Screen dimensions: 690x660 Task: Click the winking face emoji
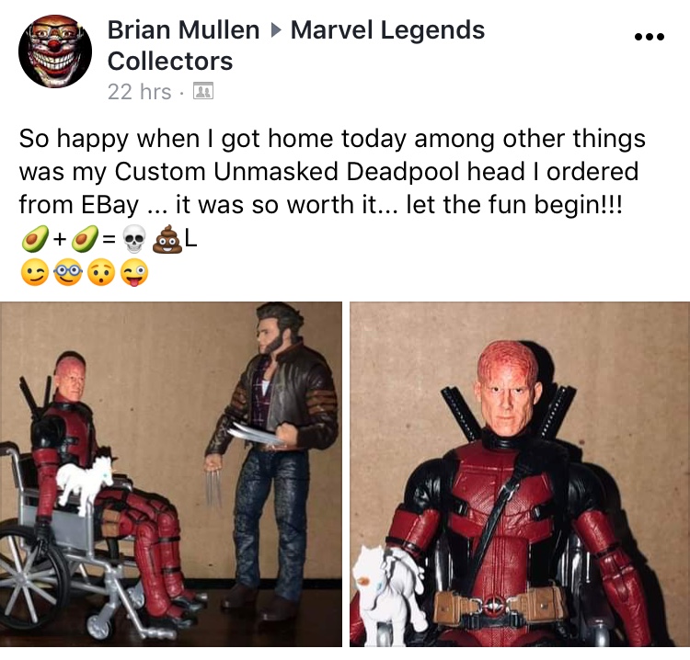tap(35, 273)
